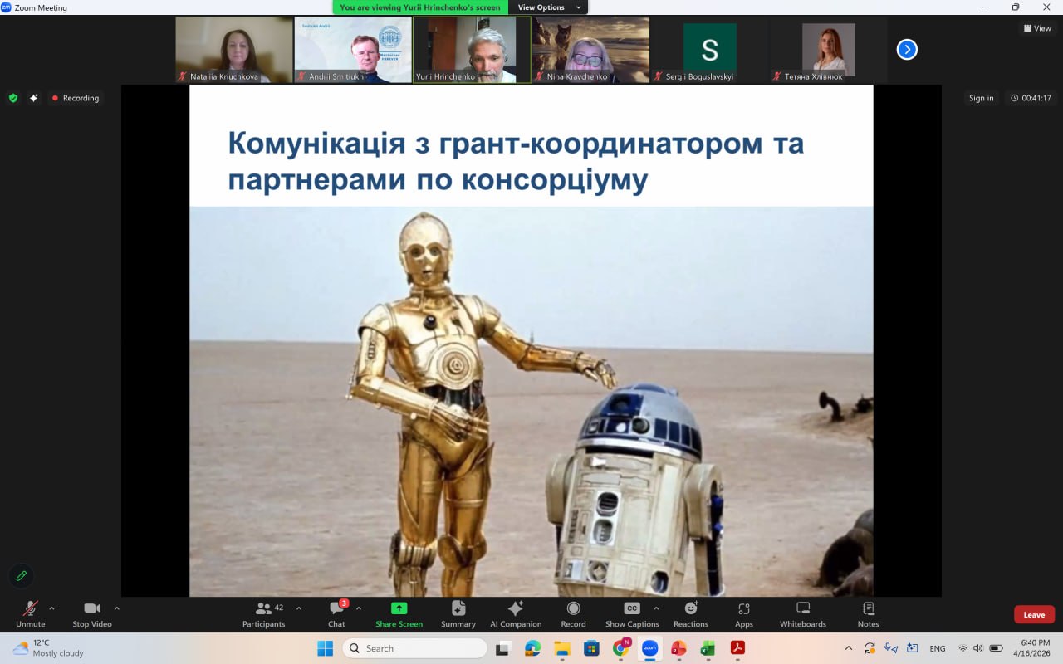This screenshot has height=664, width=1063.
Task: Open the meeting Summary
Action: point(458,613)
